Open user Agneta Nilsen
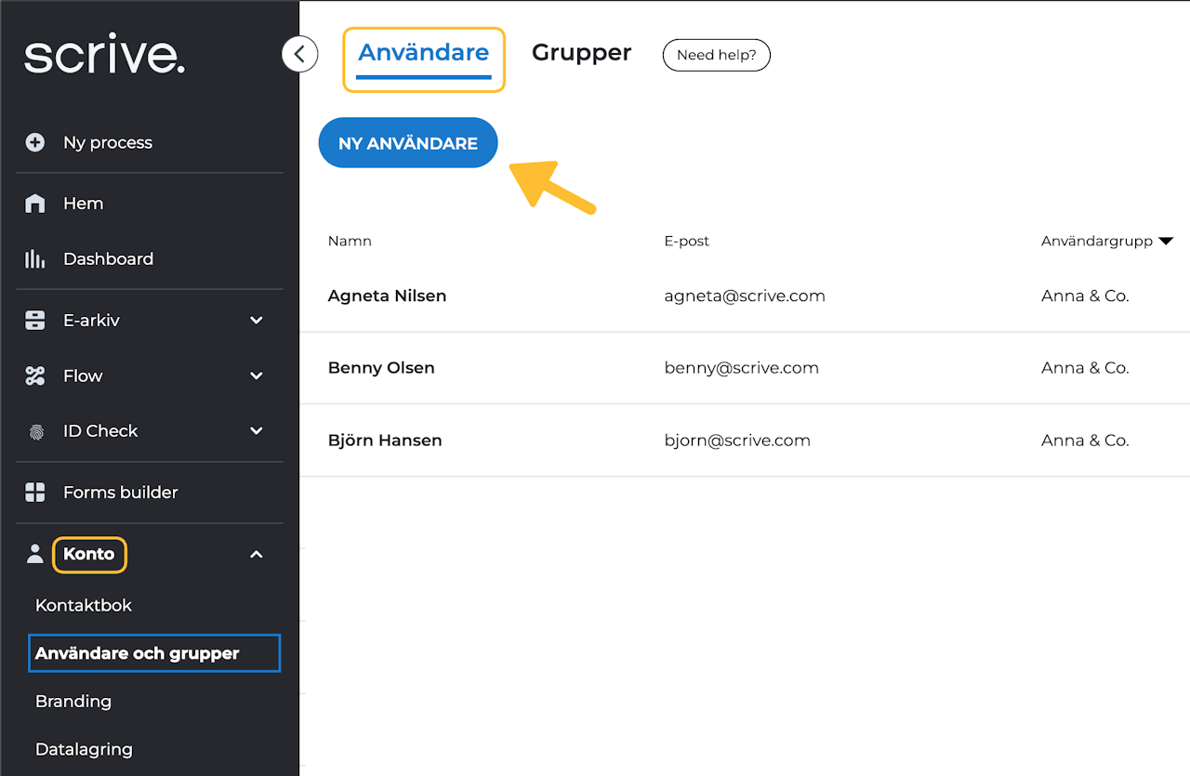Image resolution: width=1190 pixels, height=776 pixels. (388, 296)
